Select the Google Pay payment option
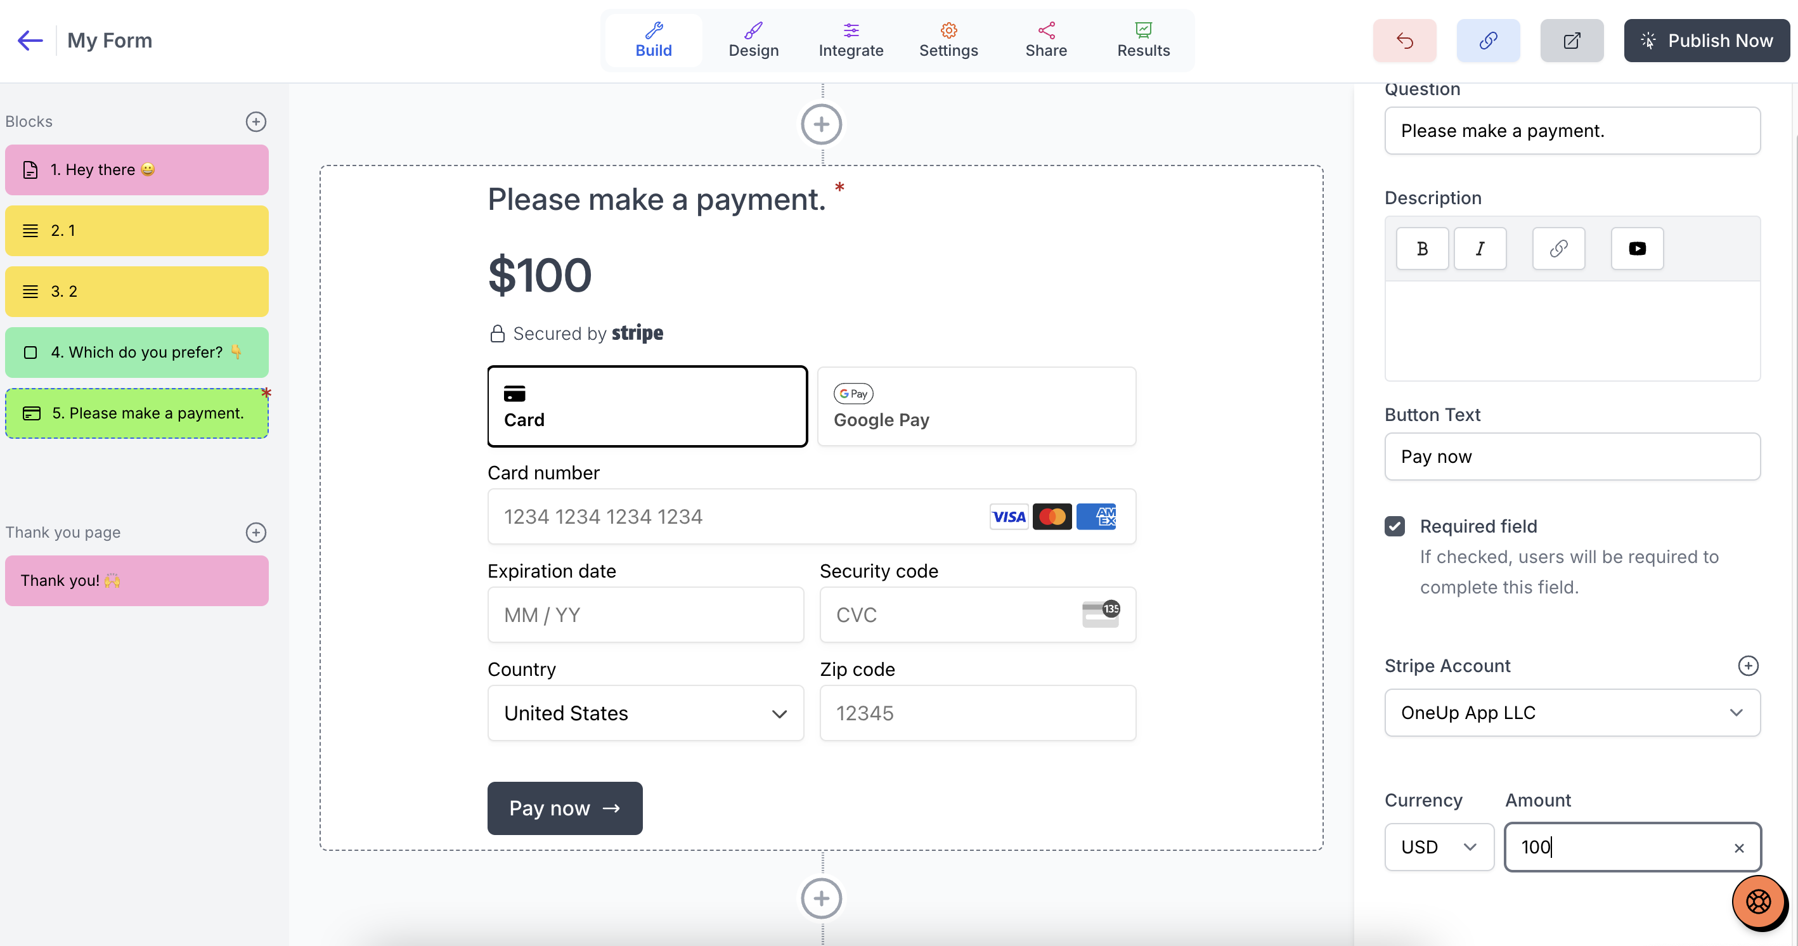1798x946 pixels. pos(976,406)
